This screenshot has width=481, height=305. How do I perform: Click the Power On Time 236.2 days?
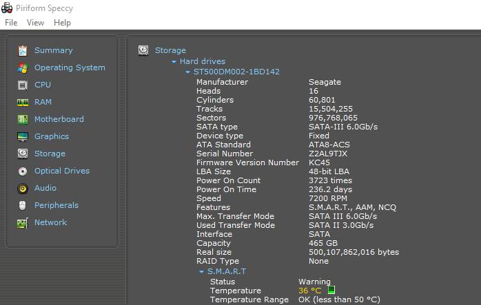click(330, 189)
